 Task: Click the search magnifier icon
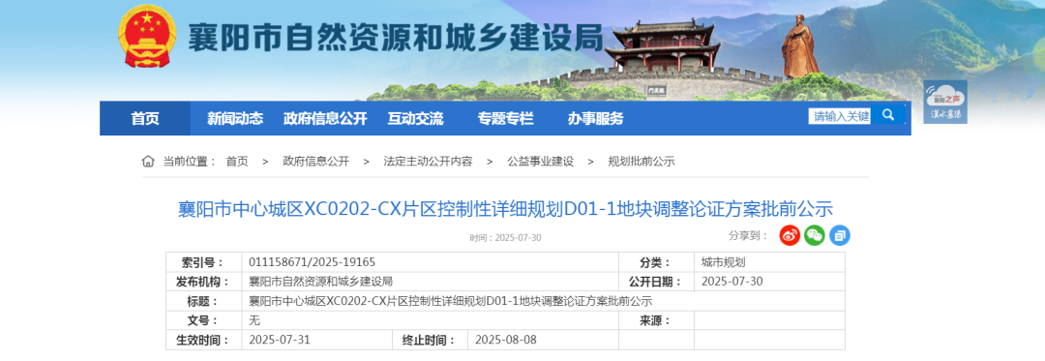pyautogui.click(x=887, y=115)
